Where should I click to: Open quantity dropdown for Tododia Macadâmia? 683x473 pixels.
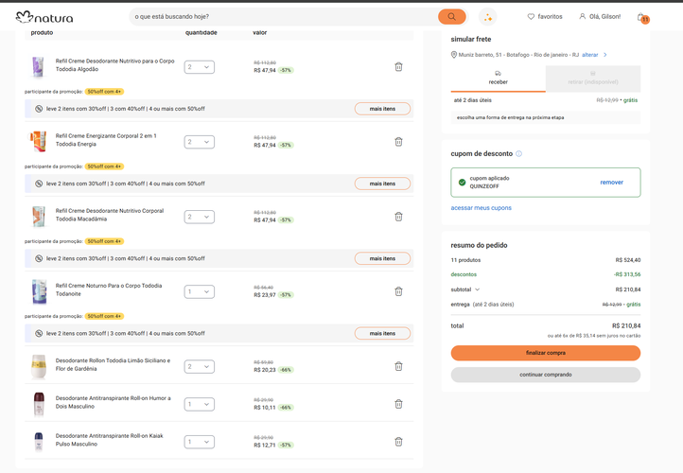tap(199, 217)
